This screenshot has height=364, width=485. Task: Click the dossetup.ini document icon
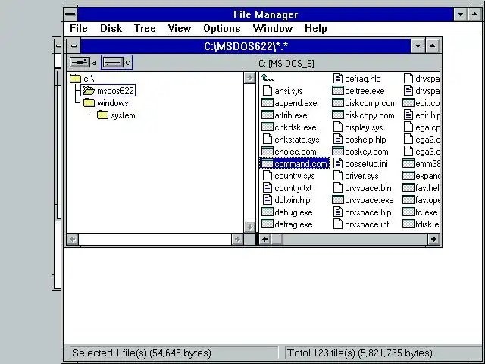click(x=338, y=164)
